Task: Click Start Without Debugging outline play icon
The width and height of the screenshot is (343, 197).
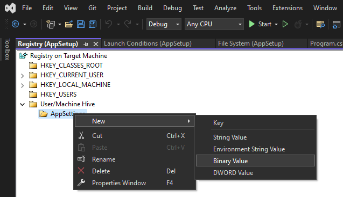Action: (x=285, y=24)
